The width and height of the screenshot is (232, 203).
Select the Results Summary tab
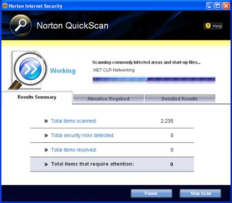37,97
